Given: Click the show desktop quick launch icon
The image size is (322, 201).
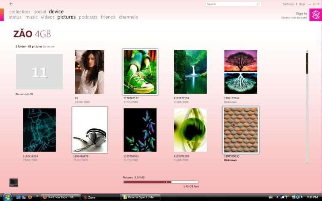Looking at the screenshot, I should click(x=18, y=197).
